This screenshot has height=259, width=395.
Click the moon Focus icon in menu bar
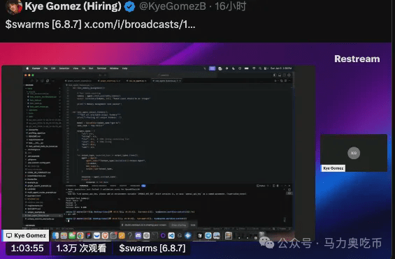pos(234,68)
